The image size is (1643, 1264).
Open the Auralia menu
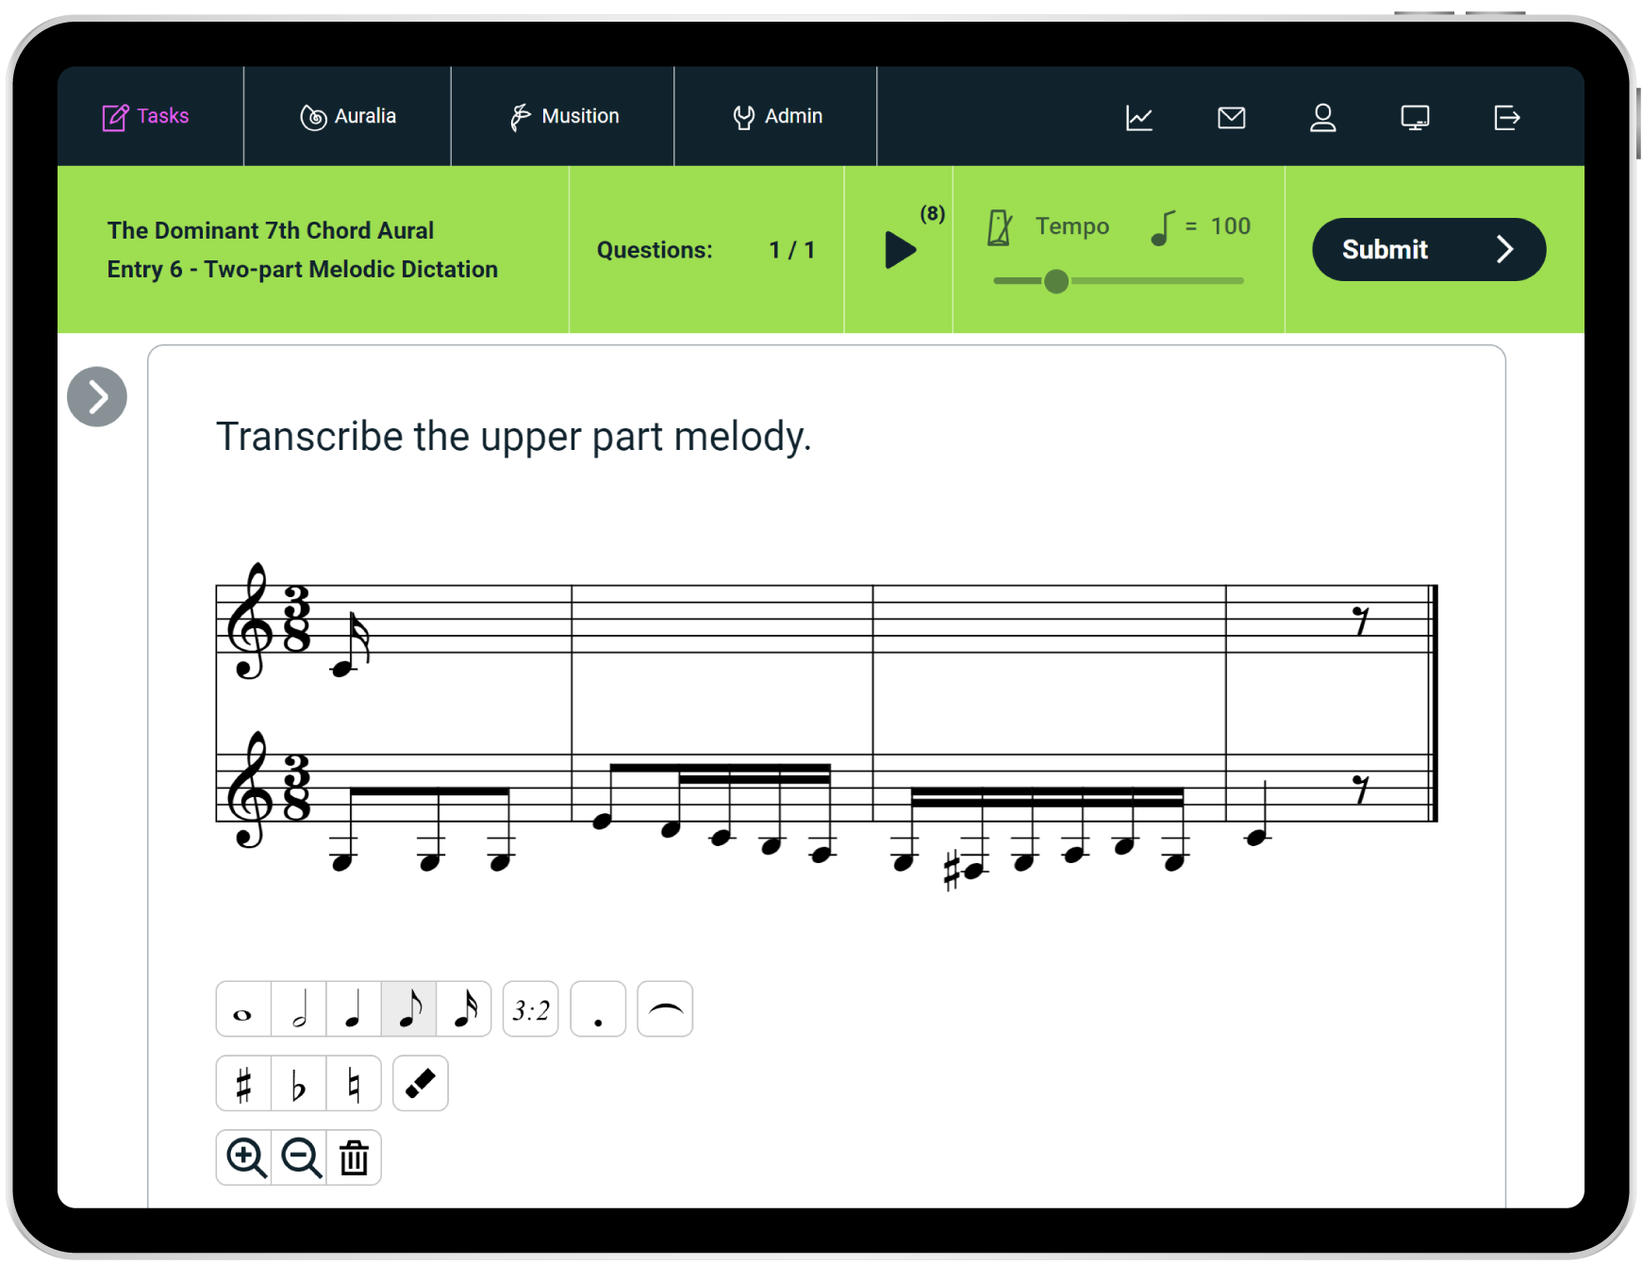(347, 116)
